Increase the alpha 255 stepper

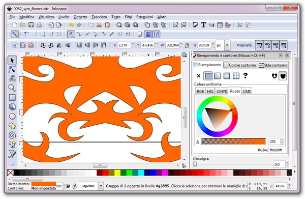282,139
